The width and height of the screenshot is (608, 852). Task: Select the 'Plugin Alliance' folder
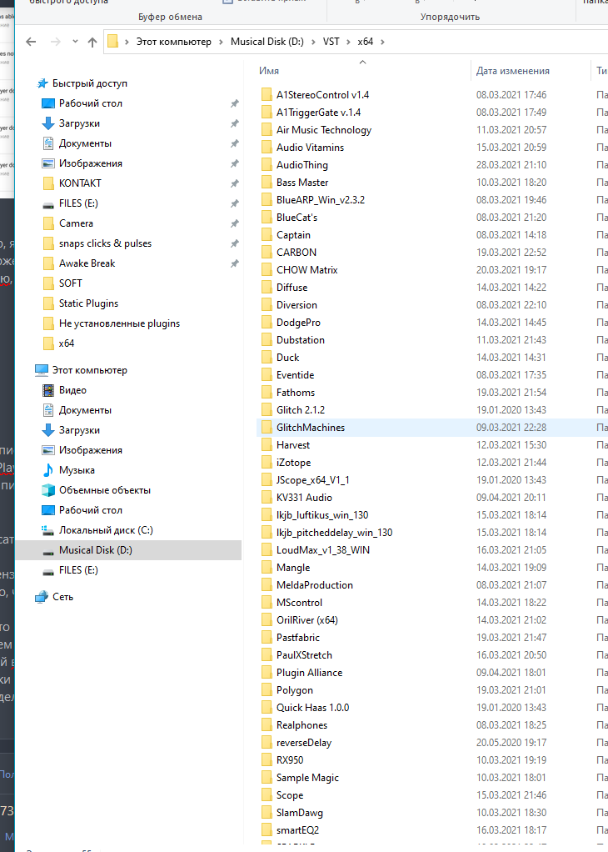point(310,673)
